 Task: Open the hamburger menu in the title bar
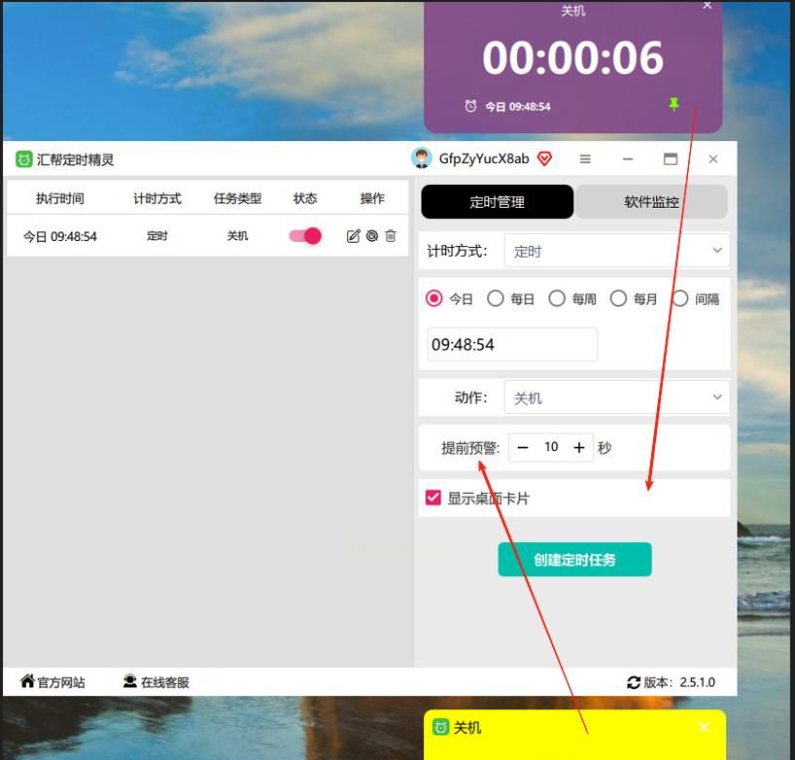(583, 158)
